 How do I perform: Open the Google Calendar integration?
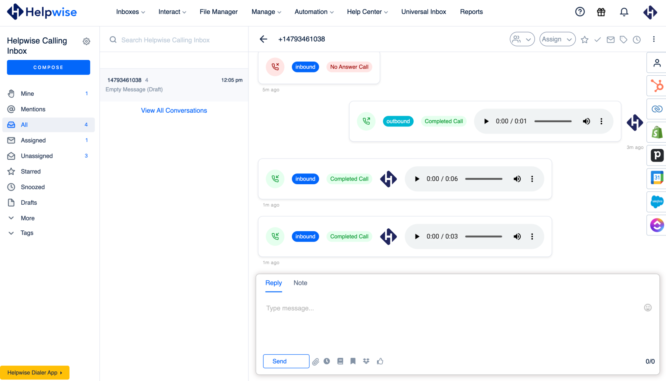pyautogui.click(x=657, y=178)
